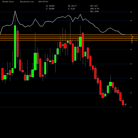Click the price axis label "39"
The image size is (138, 138).
pyautogui.click(x=131, y=21)
